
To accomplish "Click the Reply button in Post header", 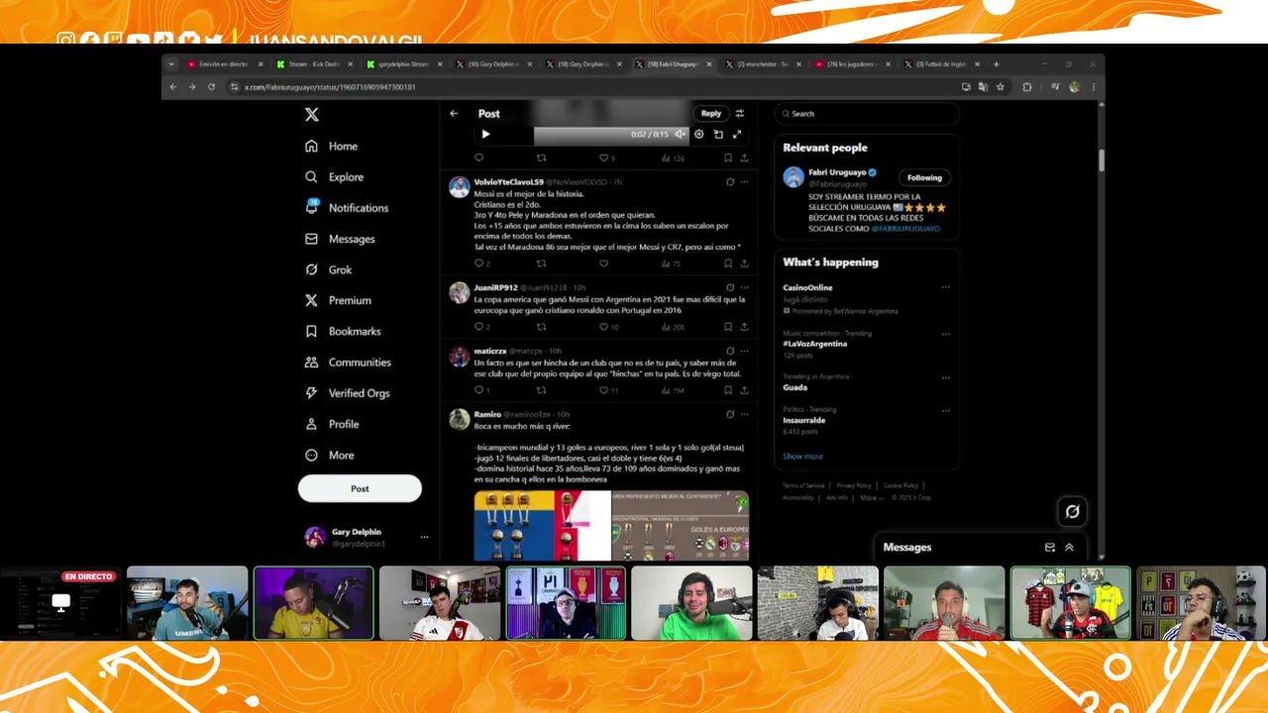I will tap(711, 113).
